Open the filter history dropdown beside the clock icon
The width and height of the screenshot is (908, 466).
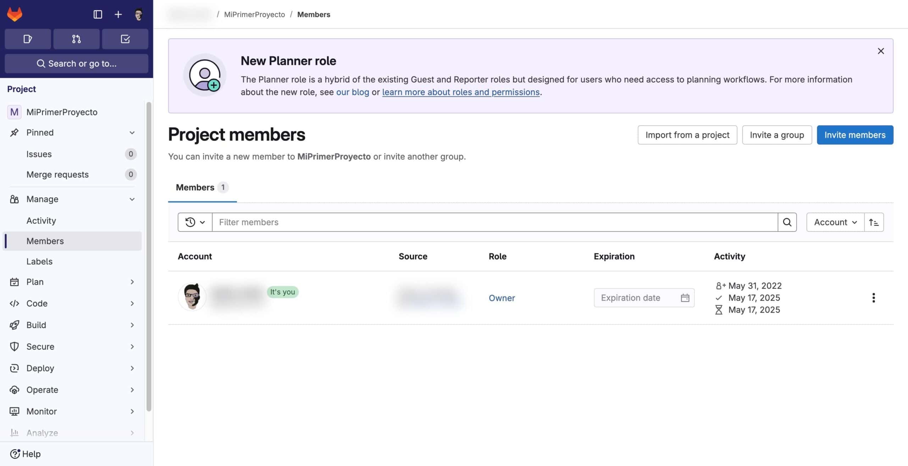(194, 222)
